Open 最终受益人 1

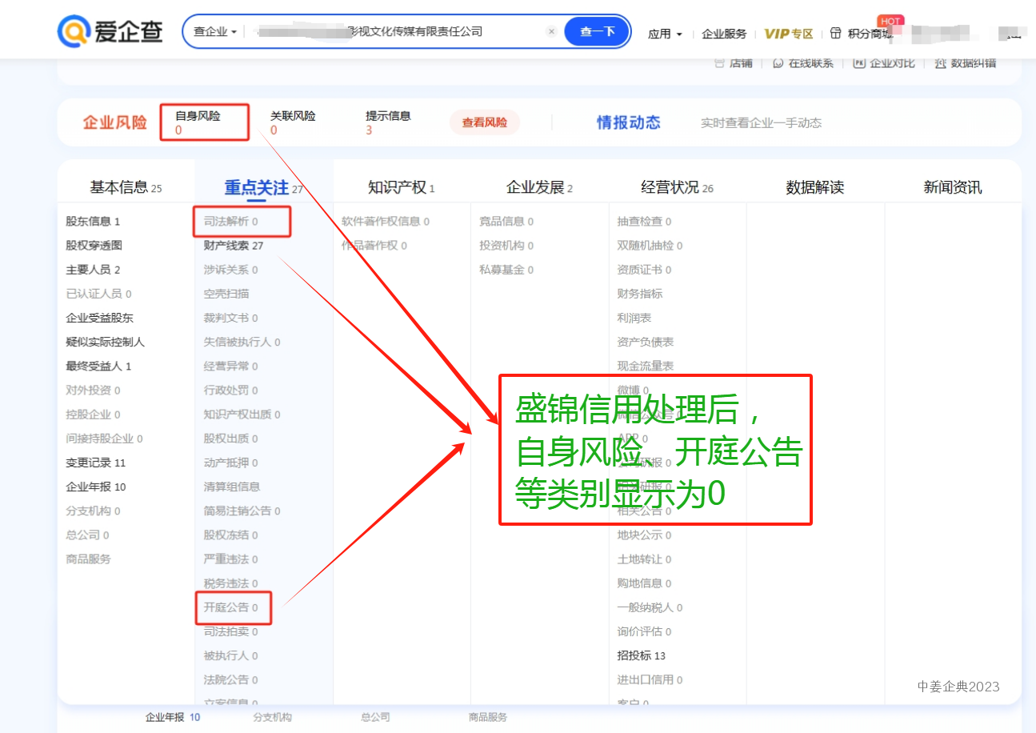coord(98,366)
